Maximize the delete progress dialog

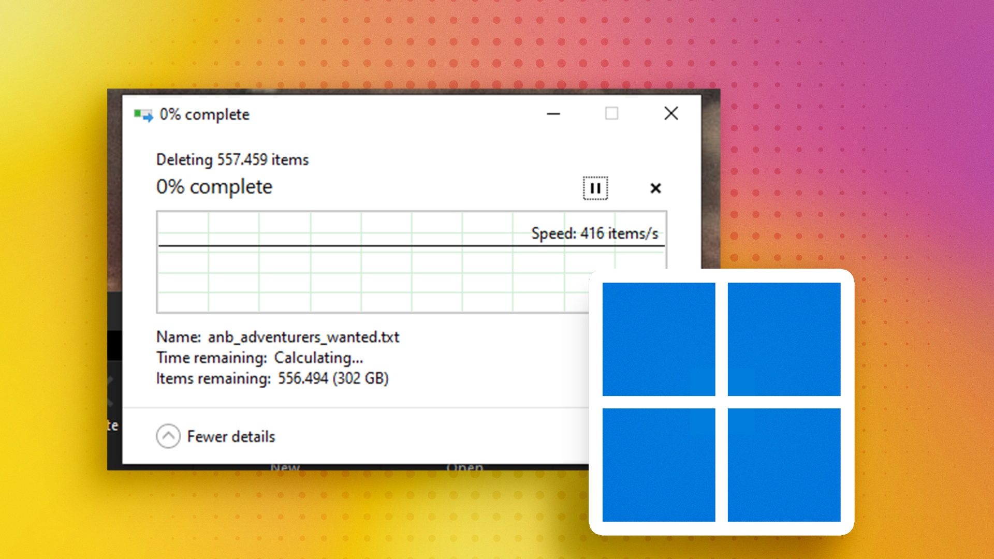(x=611, y=113)
